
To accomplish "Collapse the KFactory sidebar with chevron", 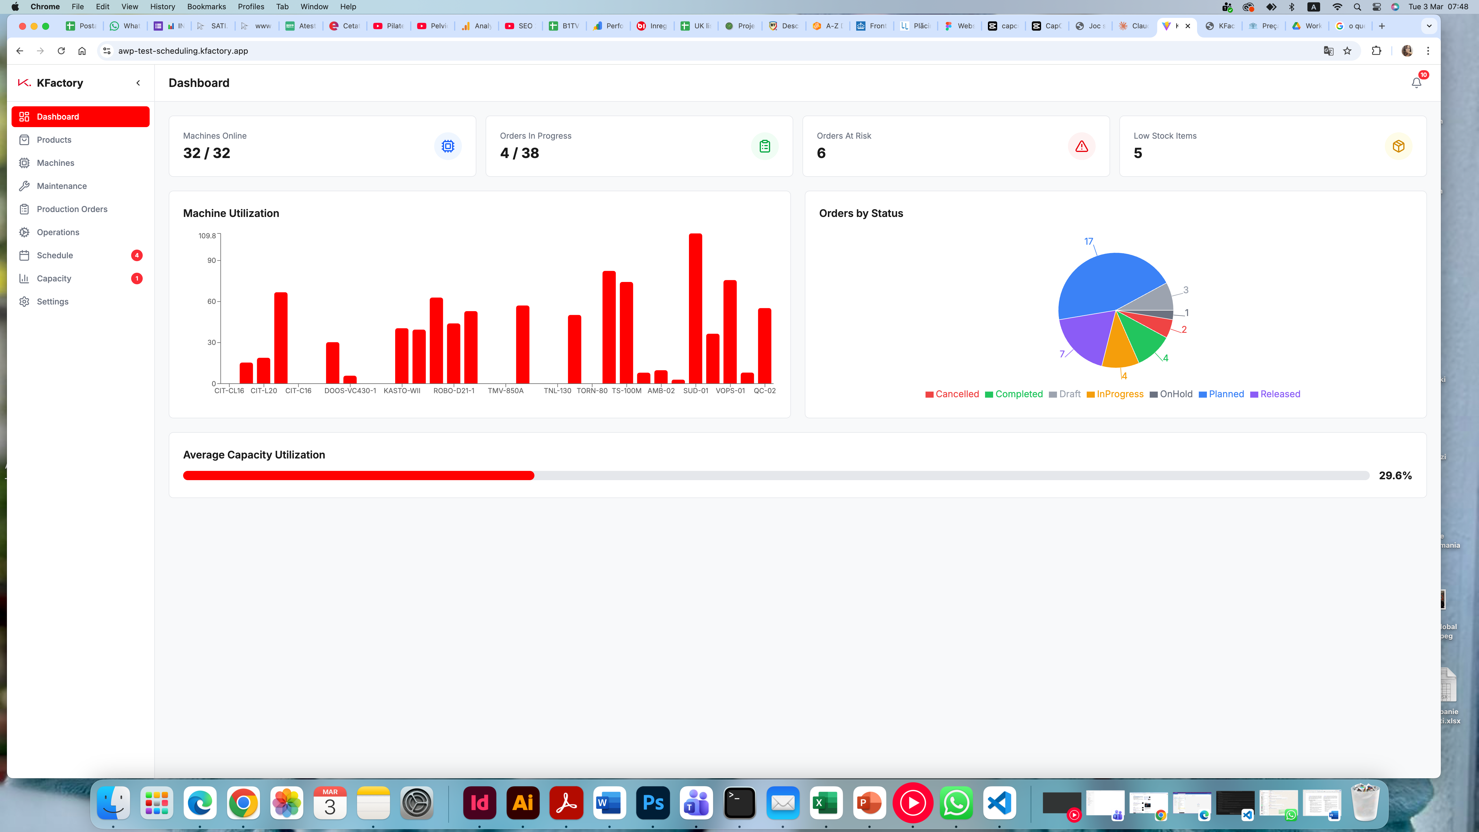I will coord(138,83).
